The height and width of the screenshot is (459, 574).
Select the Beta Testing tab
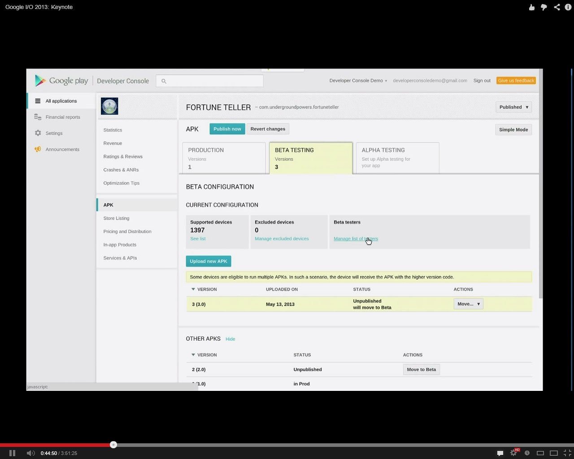pyautogui.click(x=311, y=158)
